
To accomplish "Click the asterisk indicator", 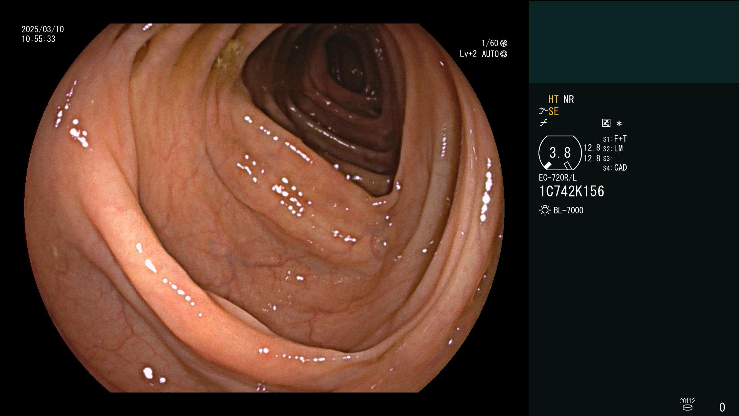I will tap(619, 123).
